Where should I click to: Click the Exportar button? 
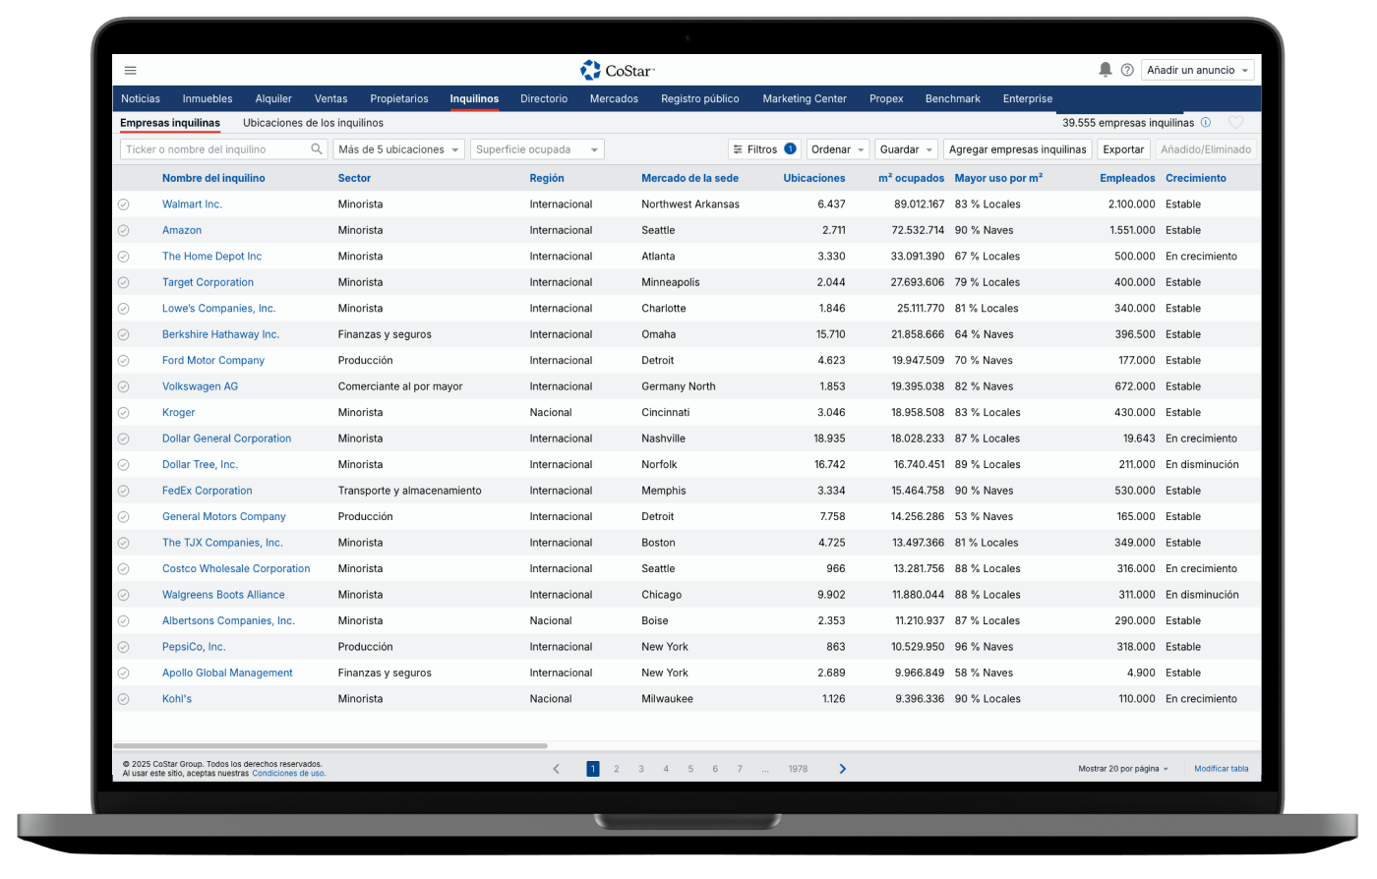[x=1123, y=149]
